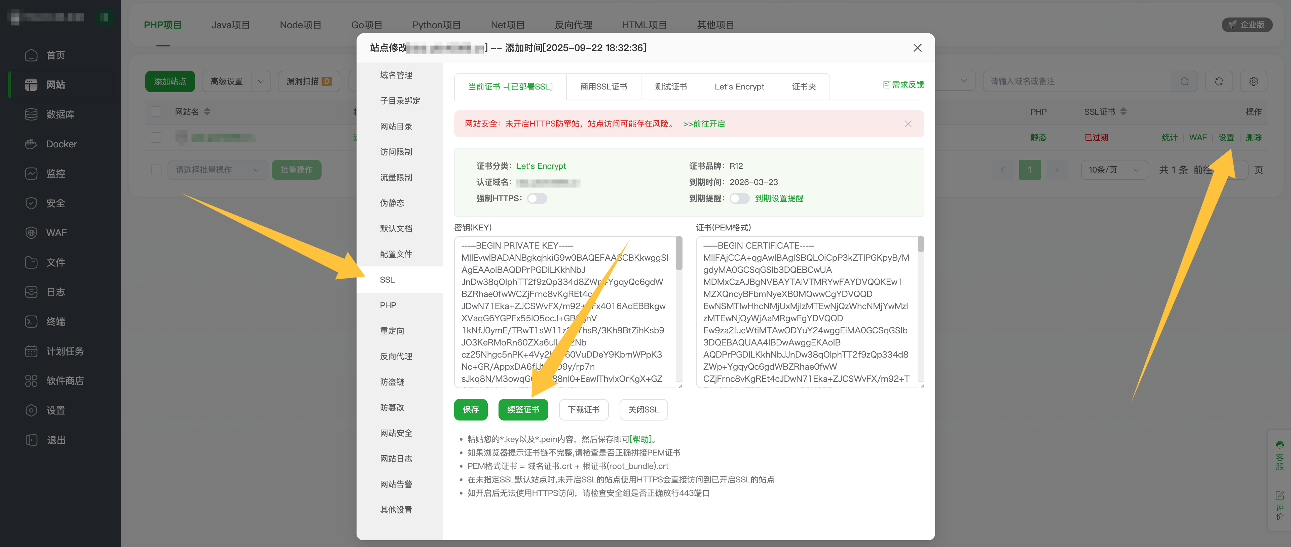Enable the 强制HTTPS toggle
Screen dimensions: 1291x547
pos(537,198)
